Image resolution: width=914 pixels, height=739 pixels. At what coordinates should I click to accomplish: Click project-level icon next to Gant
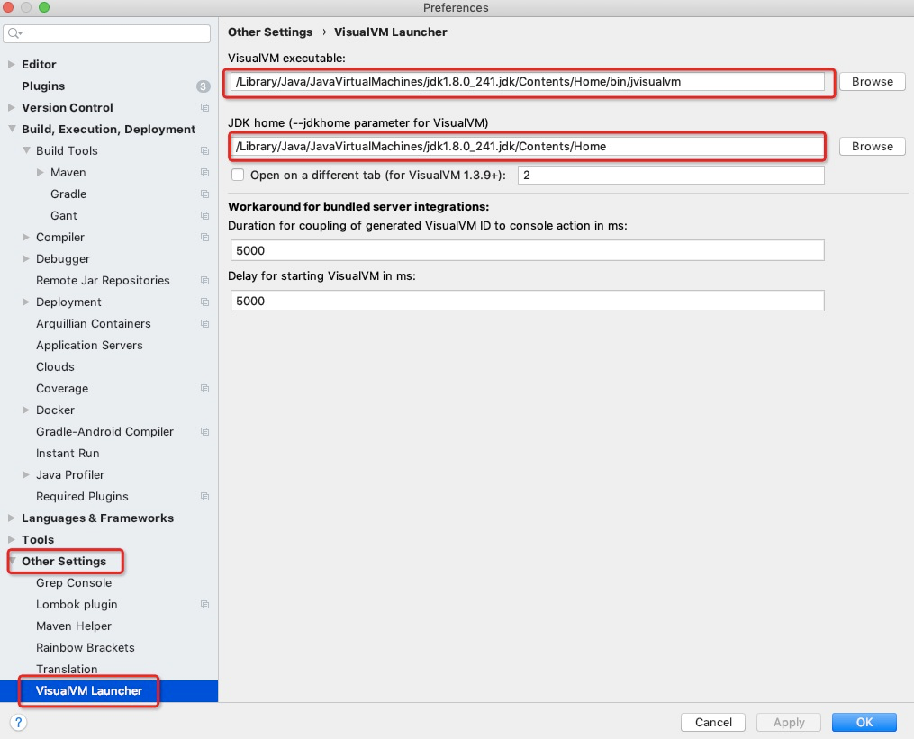[204, 216]
